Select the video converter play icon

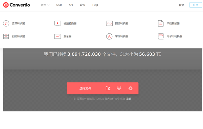pyautogui.click(x=58, y=23)
